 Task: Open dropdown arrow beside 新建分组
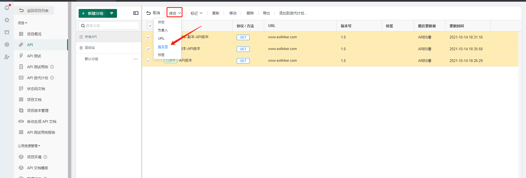pos(112,13)
